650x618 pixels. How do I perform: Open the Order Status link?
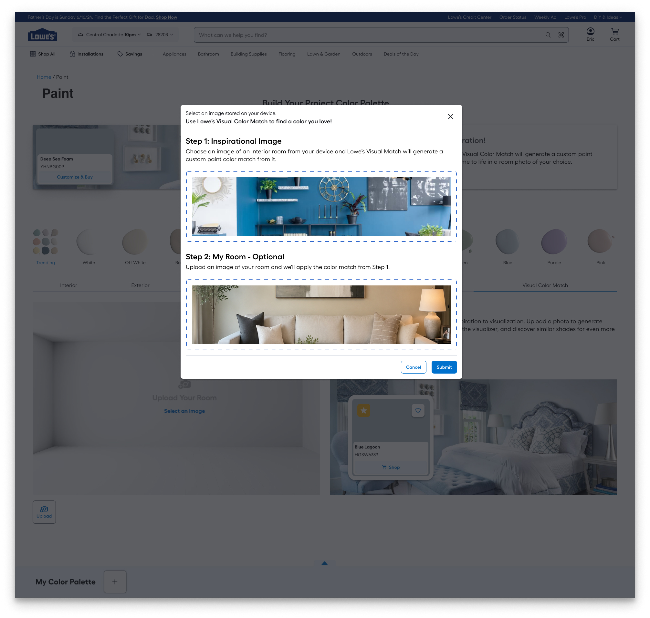point(513,17)
